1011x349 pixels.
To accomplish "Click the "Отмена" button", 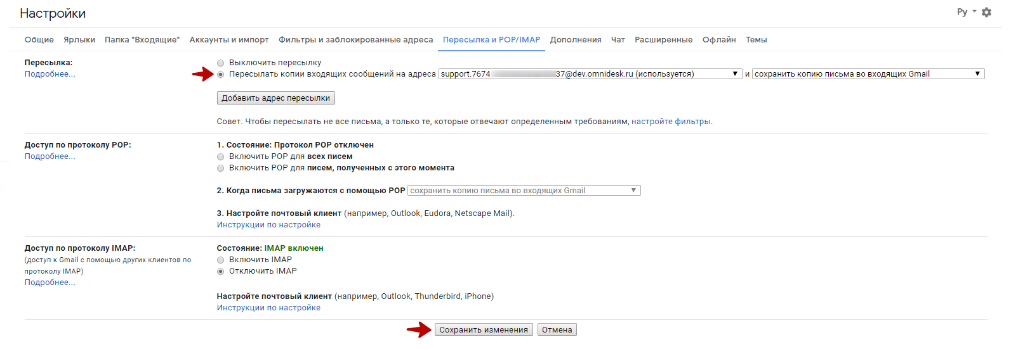I will [557, 330].
